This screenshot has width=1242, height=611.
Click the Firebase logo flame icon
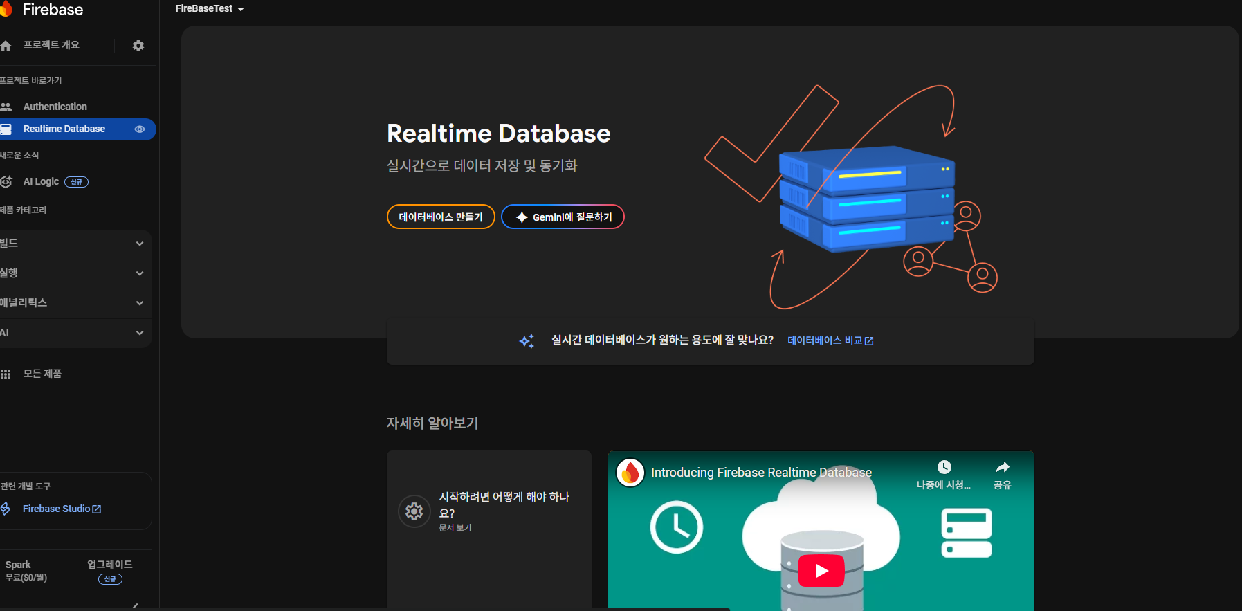tap(6, 9)
